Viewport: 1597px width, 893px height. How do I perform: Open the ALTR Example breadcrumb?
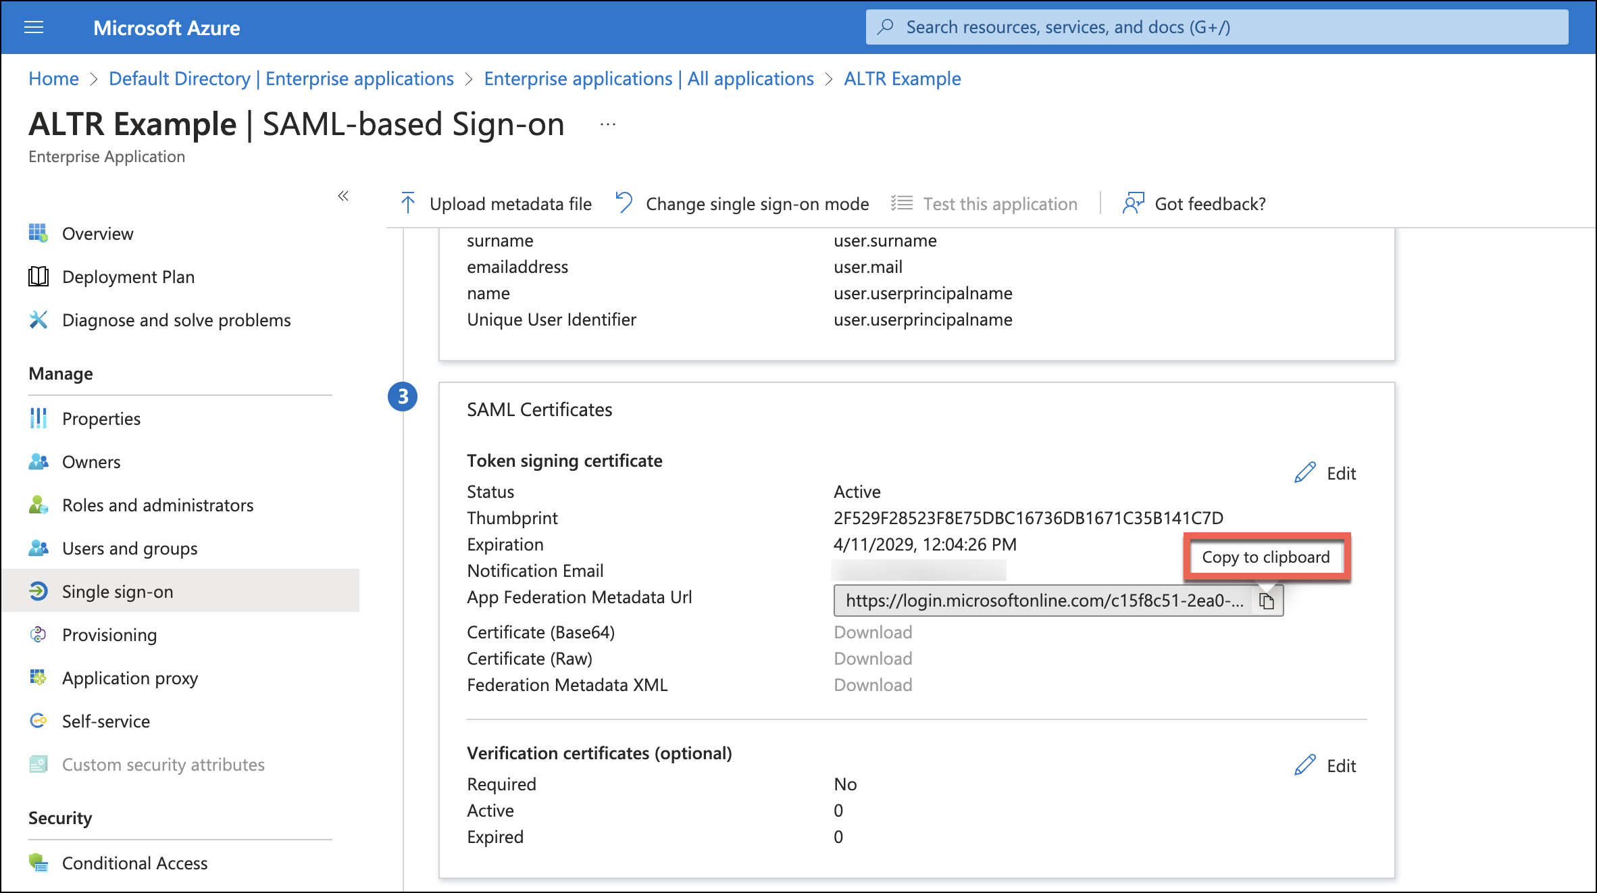(x=902, y=78)
